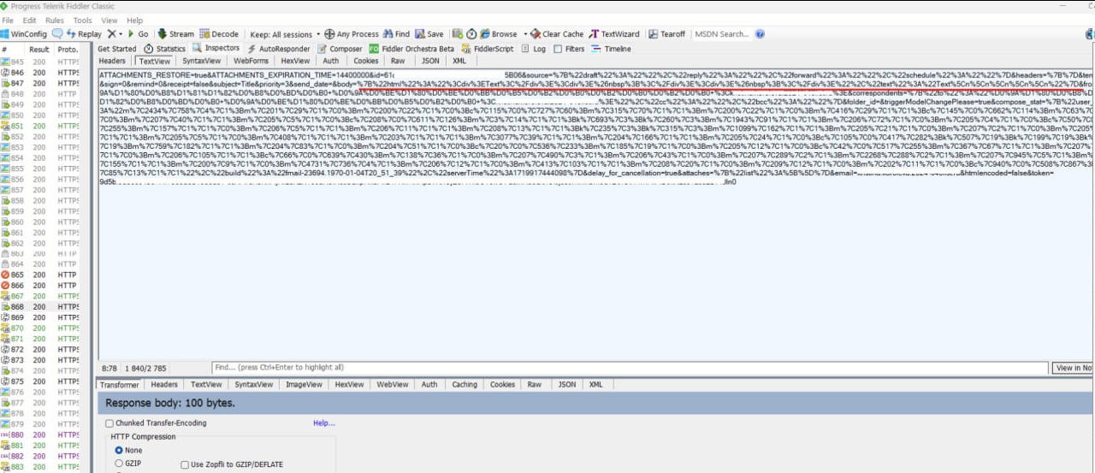Select session 866 with blocked icon

pyautogui.click(x=40, y=286)
